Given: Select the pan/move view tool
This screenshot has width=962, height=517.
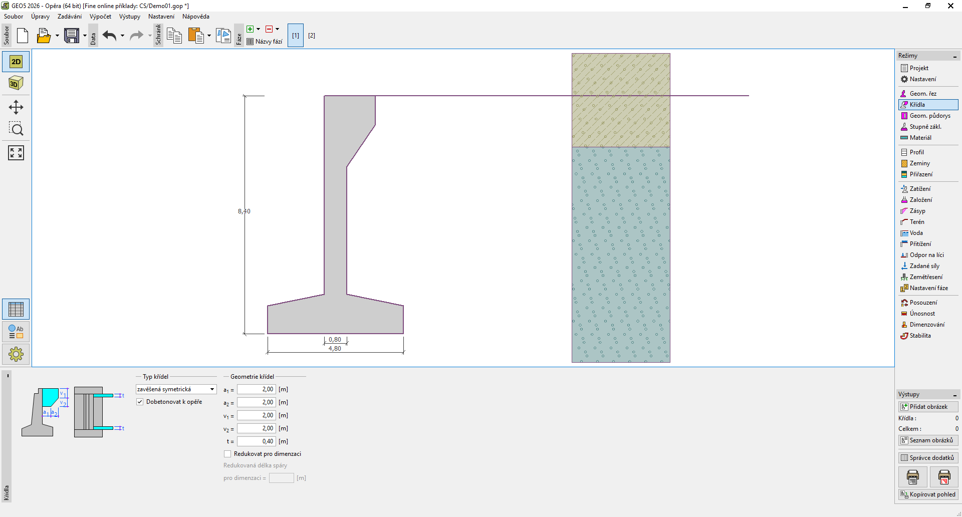Looking at the screenshot, I should click(16, 107).
